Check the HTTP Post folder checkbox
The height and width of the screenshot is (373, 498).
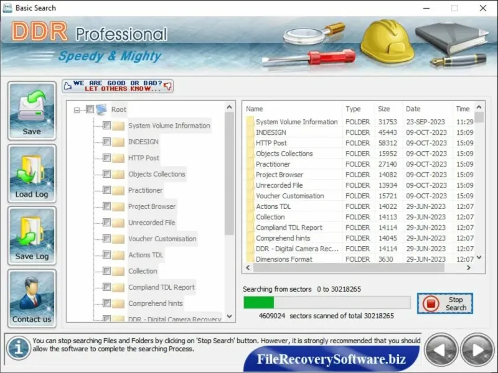[x=106, y=158]
